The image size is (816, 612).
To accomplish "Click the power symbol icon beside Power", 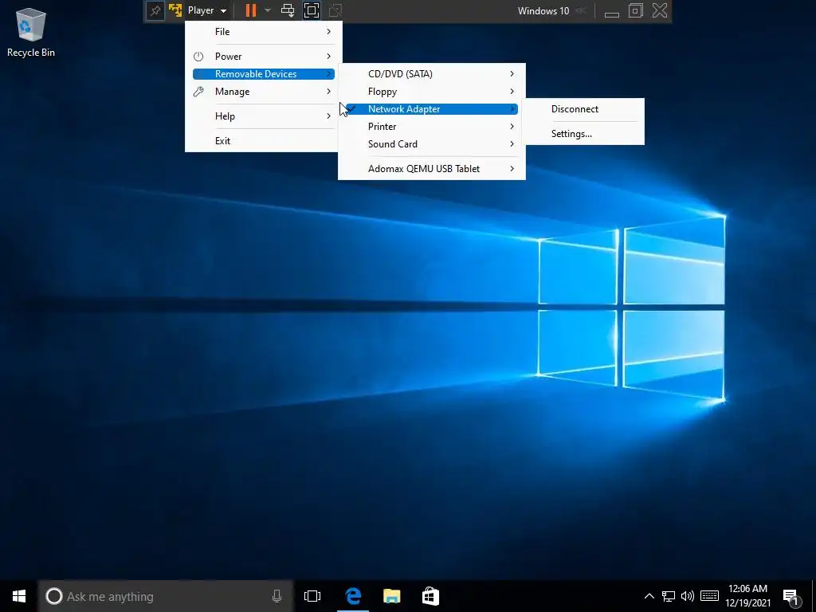I will tap(198, 57).
